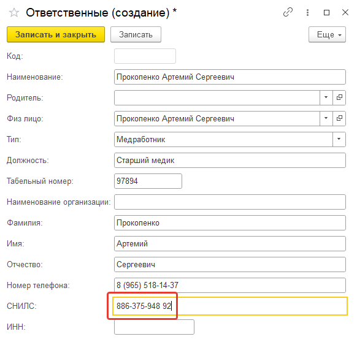Open the three-dot form menu
The width and height of the screenshot is (357, 342).
click(307, 12)
